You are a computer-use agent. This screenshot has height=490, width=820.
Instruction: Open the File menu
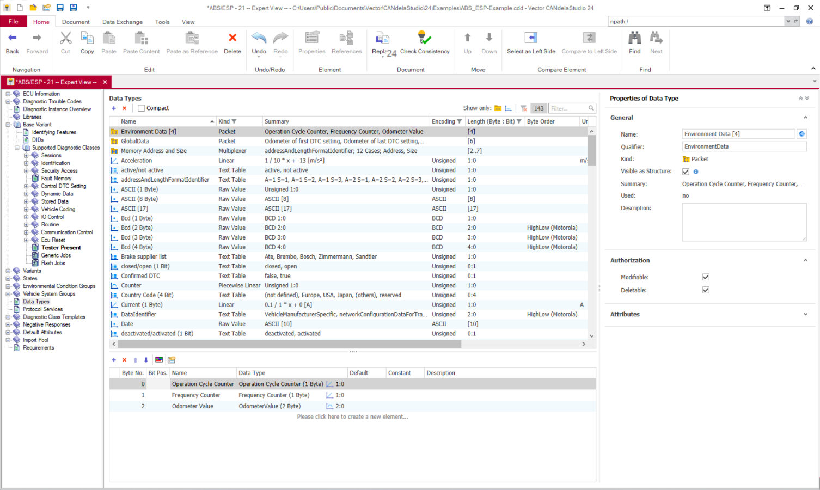[x=13, y=22]
